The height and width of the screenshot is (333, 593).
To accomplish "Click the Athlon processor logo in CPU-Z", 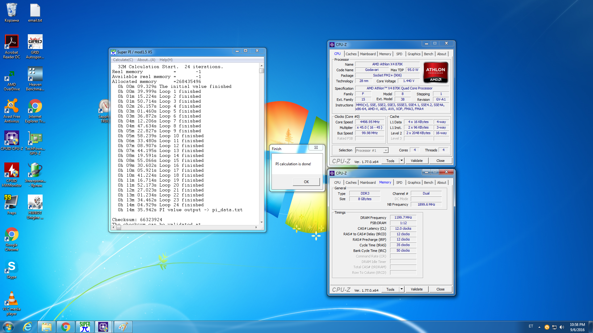I will (x=435, y=72).
